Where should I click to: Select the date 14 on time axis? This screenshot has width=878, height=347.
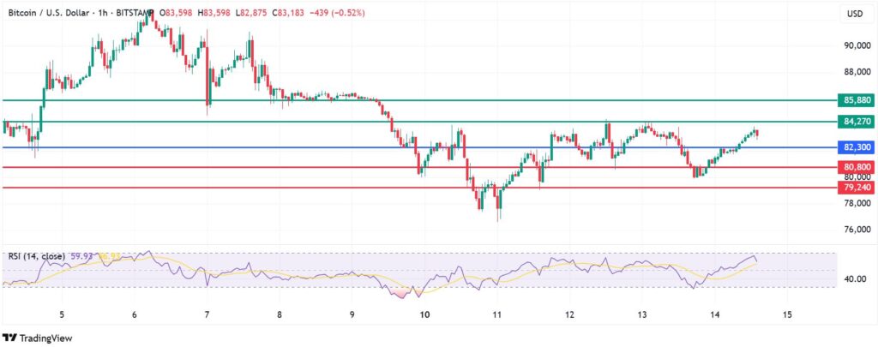(714, 314)
